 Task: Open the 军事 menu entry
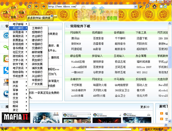click(x=19, y=90)
